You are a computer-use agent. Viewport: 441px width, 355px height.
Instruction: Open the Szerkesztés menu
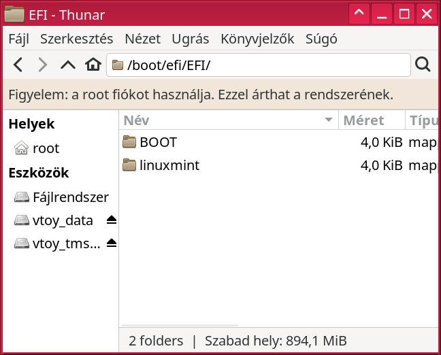(76, 39)
